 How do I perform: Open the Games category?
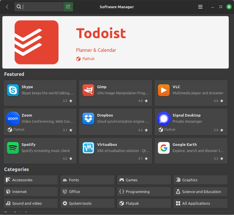(x=144, y=180)
